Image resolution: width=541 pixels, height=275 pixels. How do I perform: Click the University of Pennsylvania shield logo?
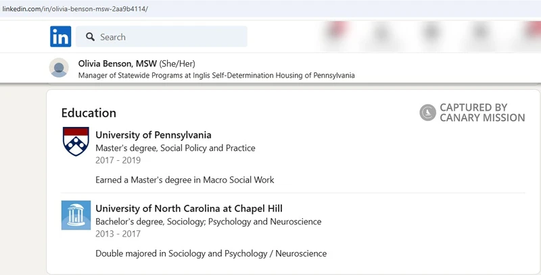click(76, 141)
